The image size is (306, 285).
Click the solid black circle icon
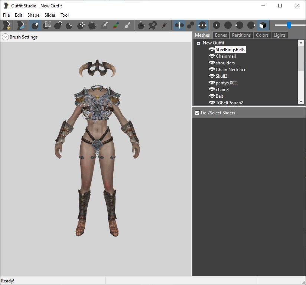point(228,25)
